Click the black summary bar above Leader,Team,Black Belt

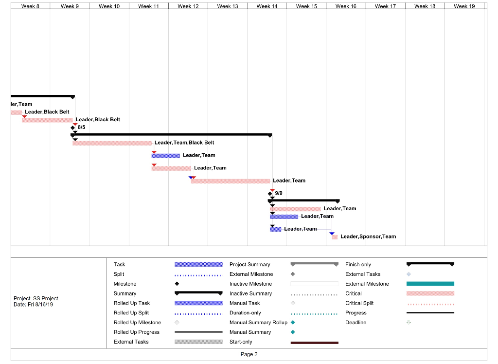[x=170, y=135]
